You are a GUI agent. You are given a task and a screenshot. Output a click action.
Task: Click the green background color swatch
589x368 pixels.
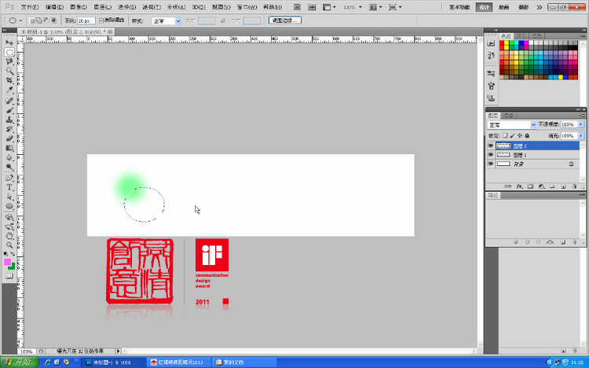tap(12, 267)
